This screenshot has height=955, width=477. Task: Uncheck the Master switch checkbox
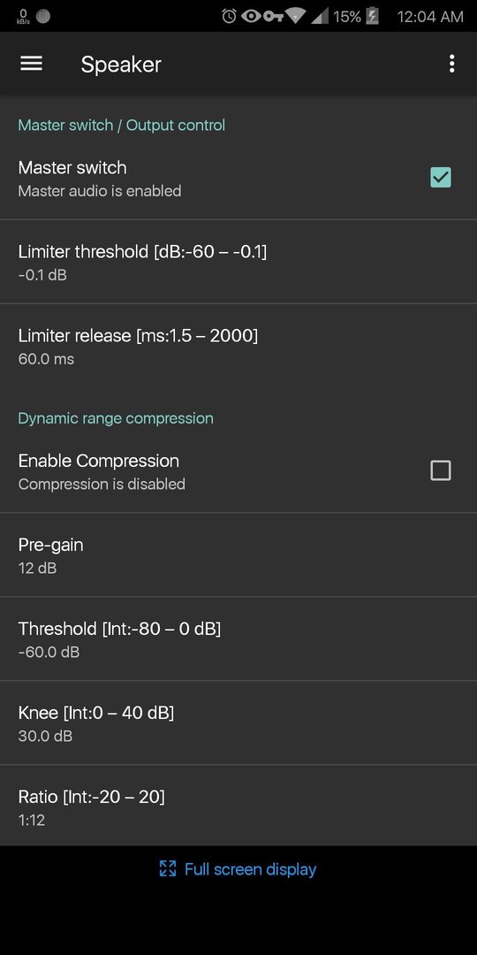[x=441, y=177]
